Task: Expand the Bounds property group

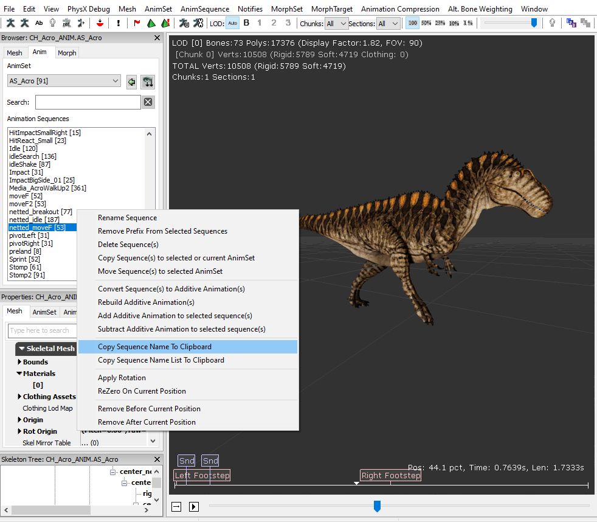Action: 19,362
